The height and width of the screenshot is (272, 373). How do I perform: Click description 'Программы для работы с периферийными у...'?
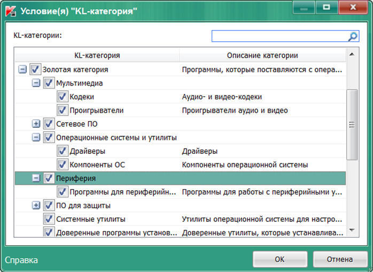pos(262,192)
